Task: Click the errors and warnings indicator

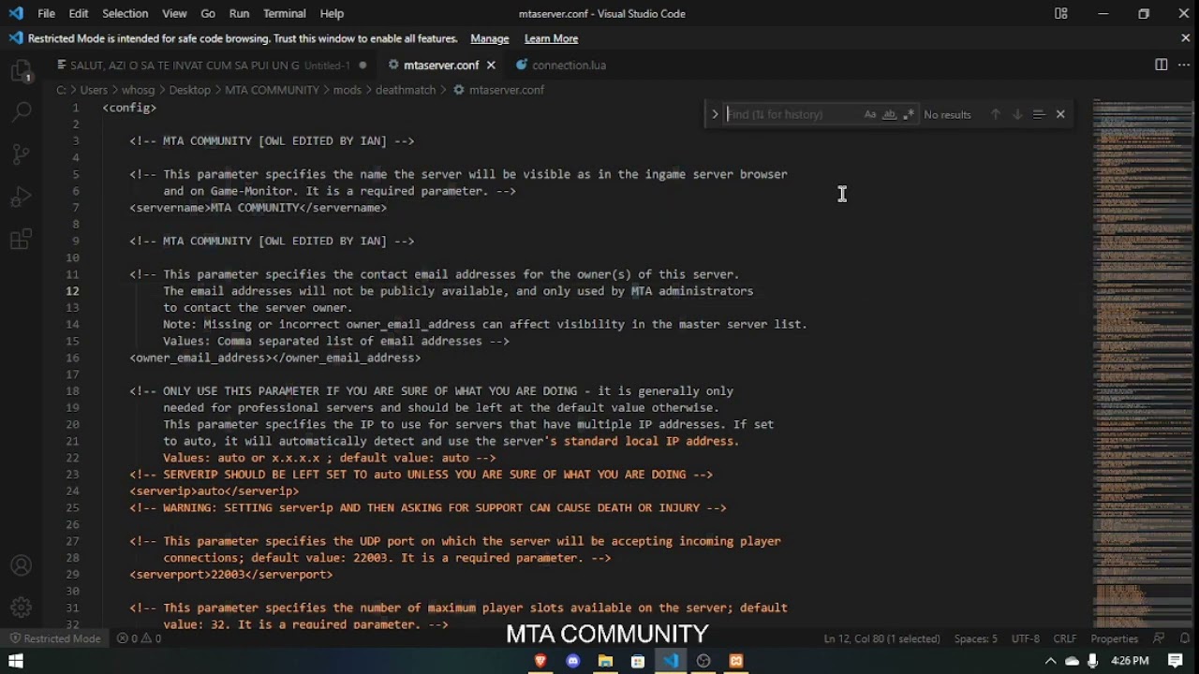Action: [139, 638]
